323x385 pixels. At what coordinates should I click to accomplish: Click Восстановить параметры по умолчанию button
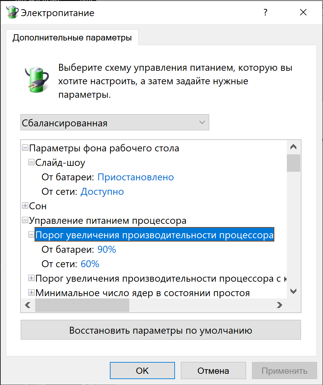tap(161, 330)
